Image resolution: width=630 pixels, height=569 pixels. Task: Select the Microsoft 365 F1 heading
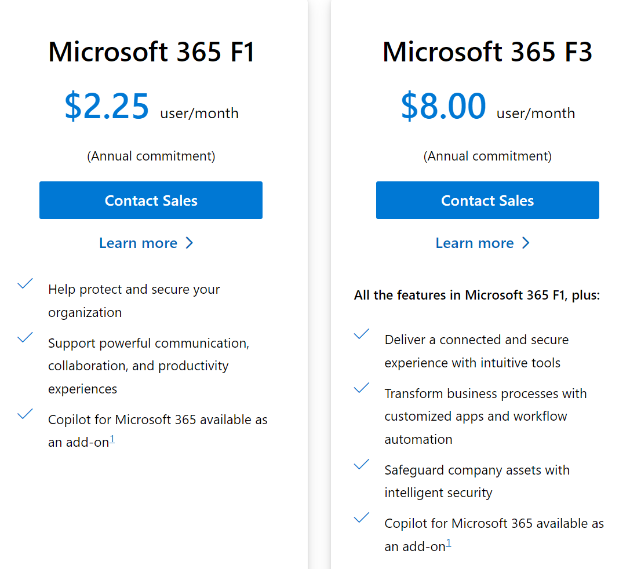tap(152, 52)
